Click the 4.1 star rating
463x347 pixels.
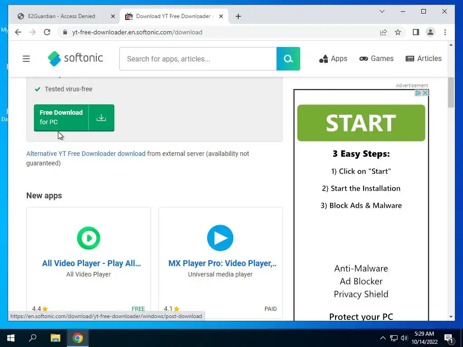[171, 309]
